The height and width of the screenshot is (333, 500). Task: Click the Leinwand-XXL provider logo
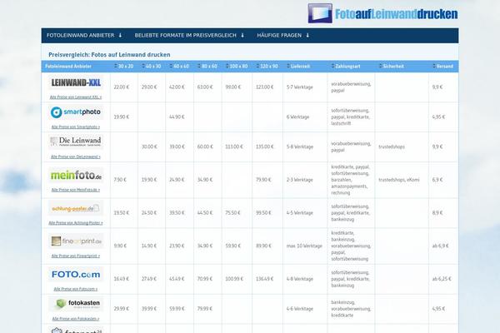pos(76,82)
